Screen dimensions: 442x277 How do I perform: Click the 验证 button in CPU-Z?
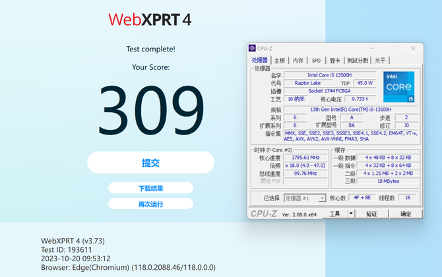(371, 214)
